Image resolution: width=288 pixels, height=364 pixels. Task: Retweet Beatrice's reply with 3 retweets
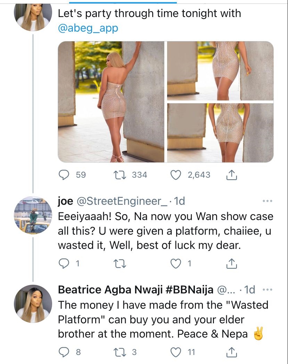[120, 353]
